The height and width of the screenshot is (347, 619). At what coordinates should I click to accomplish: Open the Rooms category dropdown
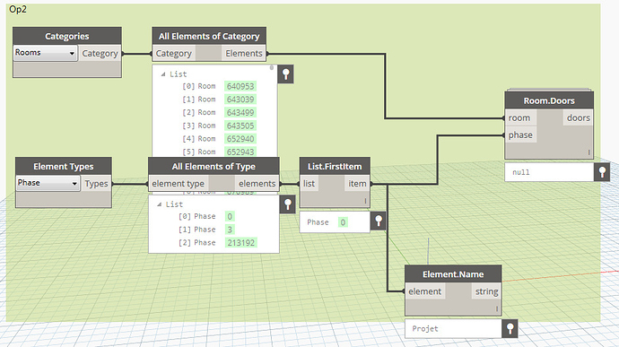45,53
